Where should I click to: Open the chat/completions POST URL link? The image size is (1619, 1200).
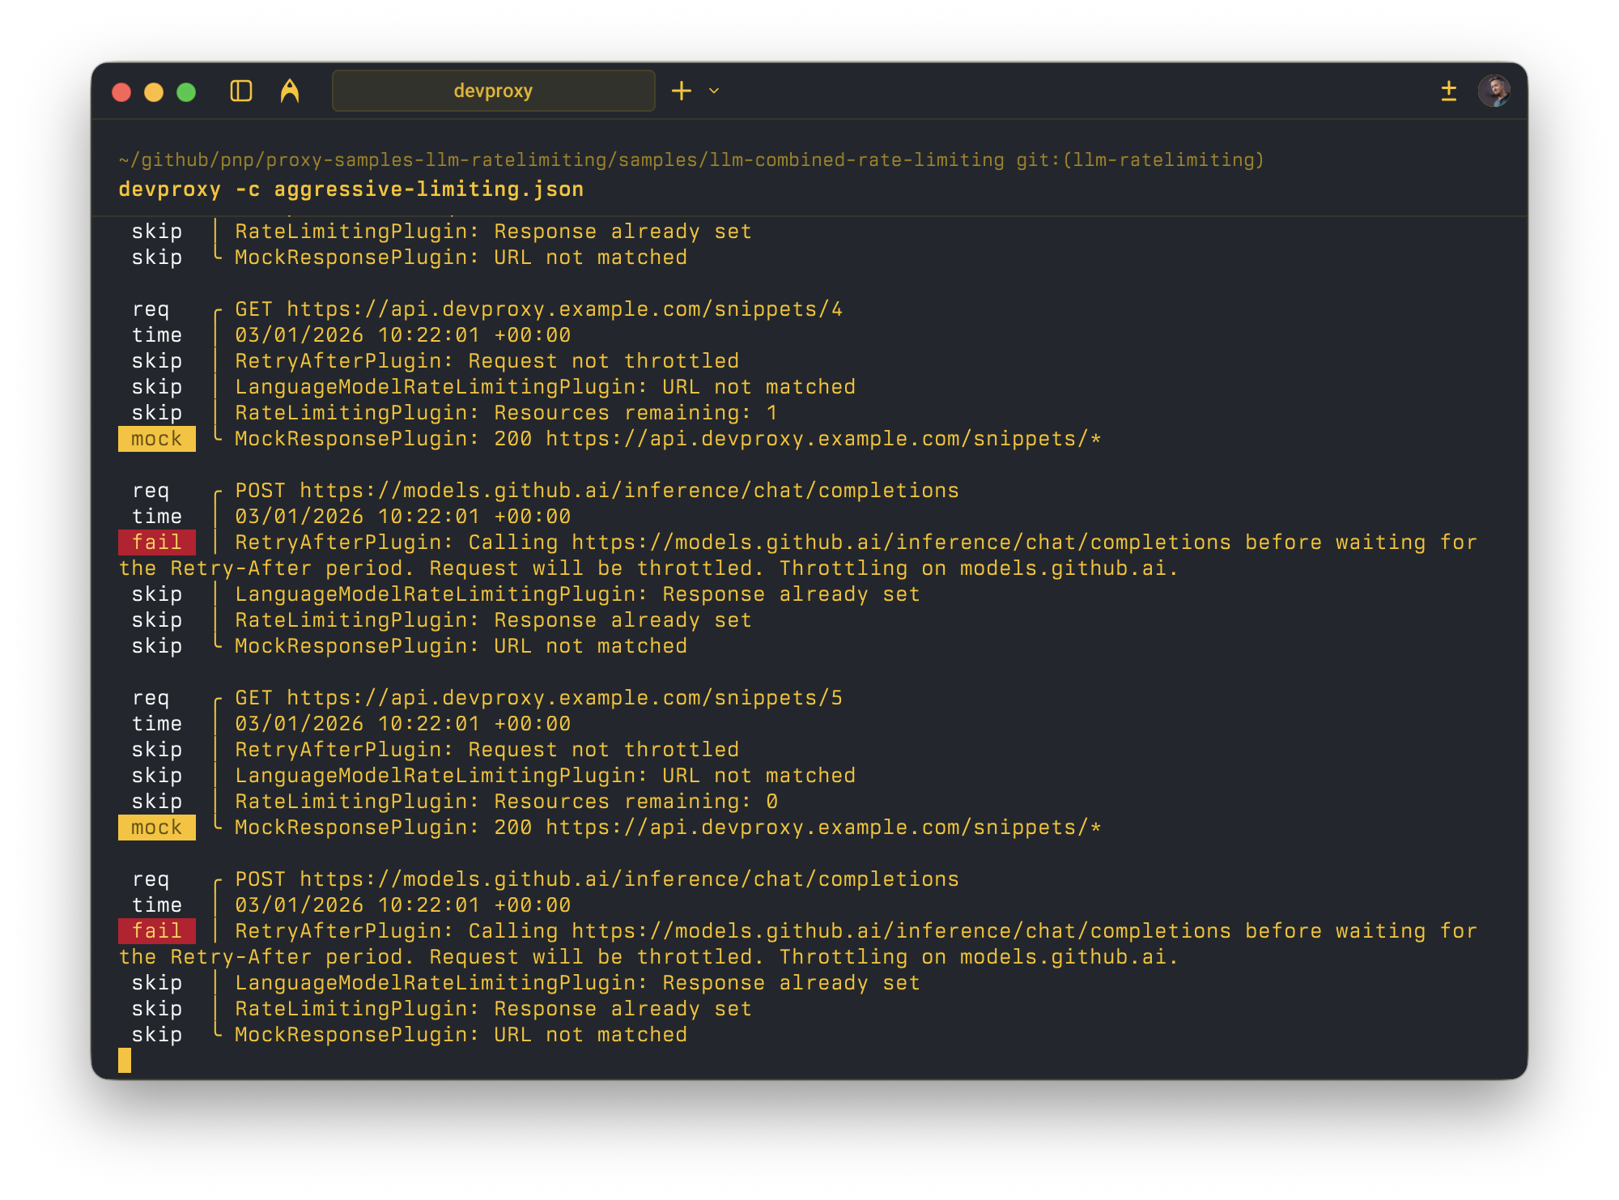click(x=597, y=490)
